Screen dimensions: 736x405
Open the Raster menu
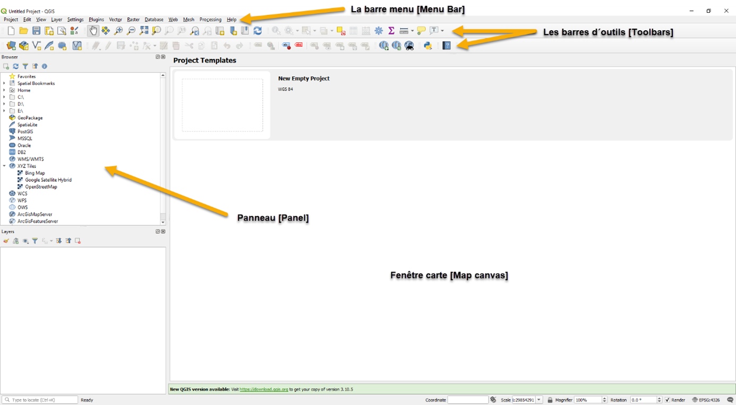[x=133, y=20]
